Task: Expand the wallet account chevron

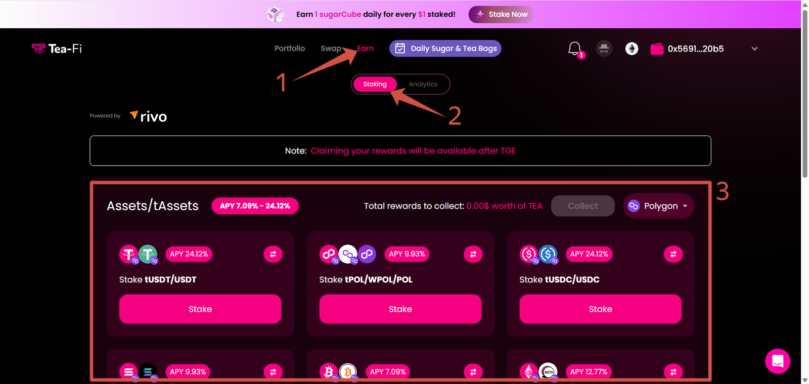Action: pos(754,49)
